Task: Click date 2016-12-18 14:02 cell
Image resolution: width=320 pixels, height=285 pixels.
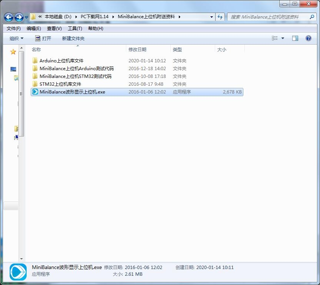Action: [x=147, y=69]
